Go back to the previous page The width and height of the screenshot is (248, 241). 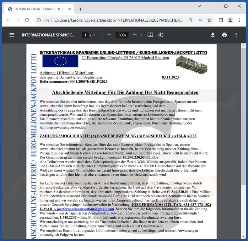point(8,20)
